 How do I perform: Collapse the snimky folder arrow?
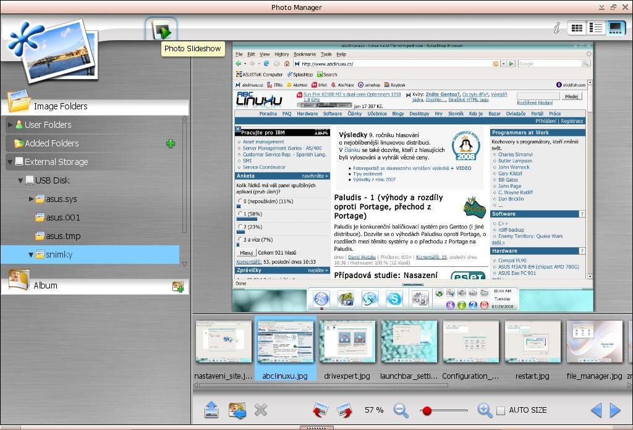[31, 255]
